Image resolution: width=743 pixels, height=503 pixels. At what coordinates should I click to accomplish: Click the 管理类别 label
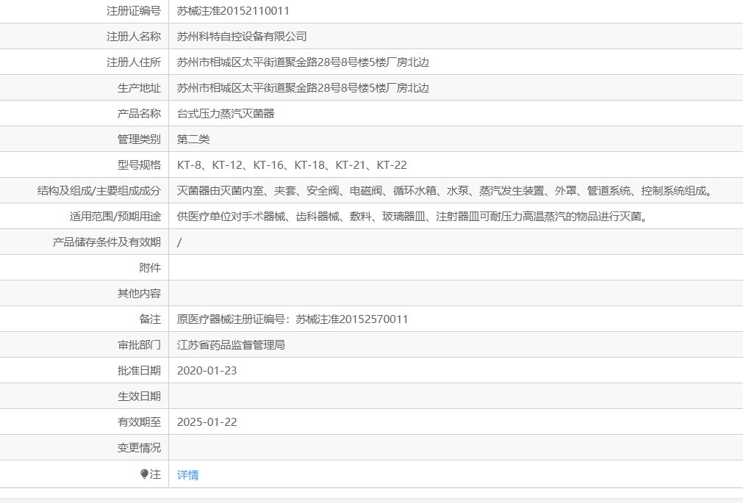[140, 140]
